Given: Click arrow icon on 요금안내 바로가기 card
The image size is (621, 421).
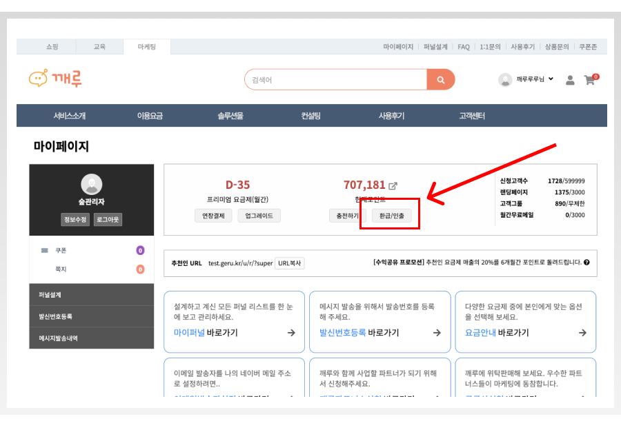Looking at the screenshot, I should pos(582,333).
